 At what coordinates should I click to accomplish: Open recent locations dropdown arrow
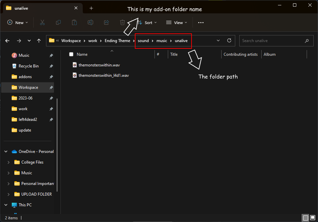(x=29, y=41)
